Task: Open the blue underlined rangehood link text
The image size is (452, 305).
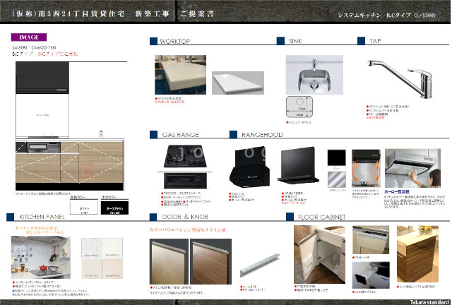Action: 397,191
